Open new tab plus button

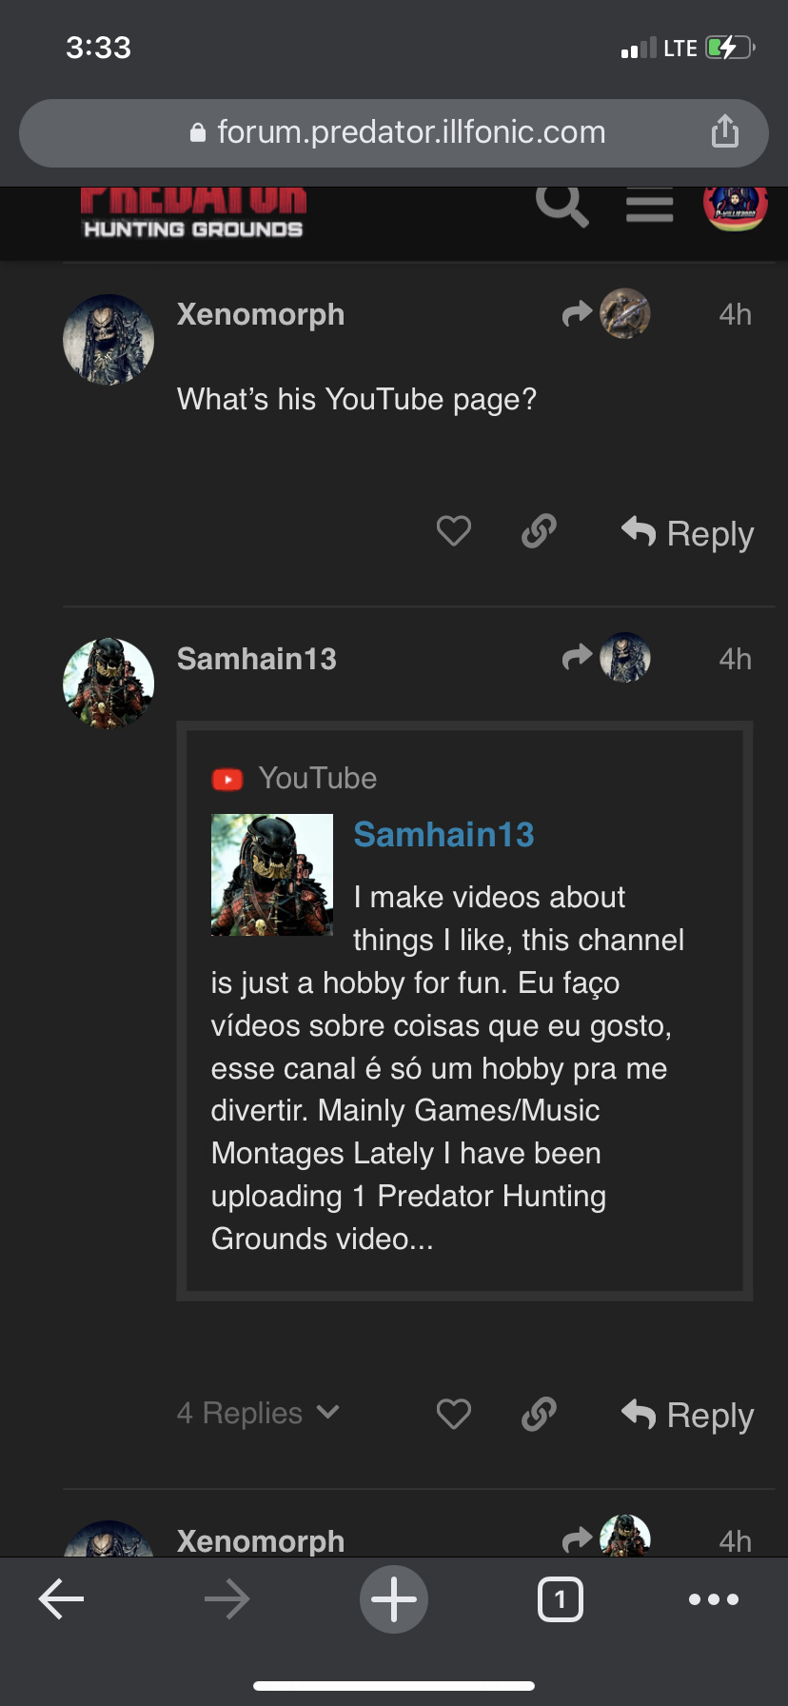pos(394,1599)
